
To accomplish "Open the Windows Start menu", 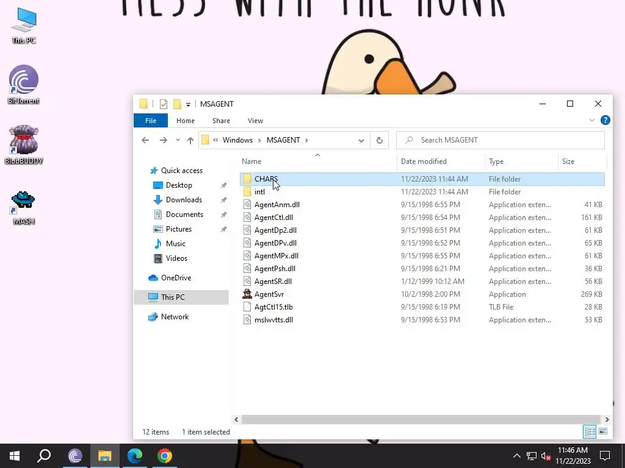I will (15, 456).
